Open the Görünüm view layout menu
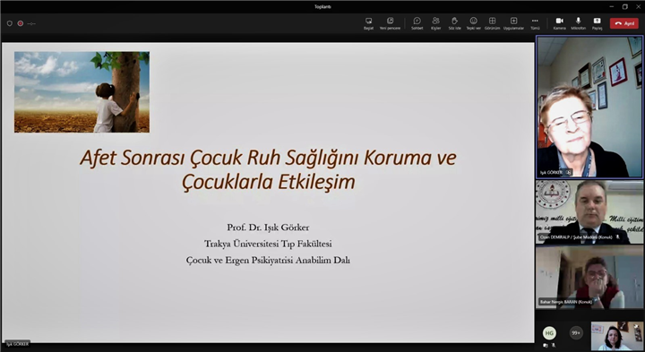 pyautogui.click(x=492, y=23)
